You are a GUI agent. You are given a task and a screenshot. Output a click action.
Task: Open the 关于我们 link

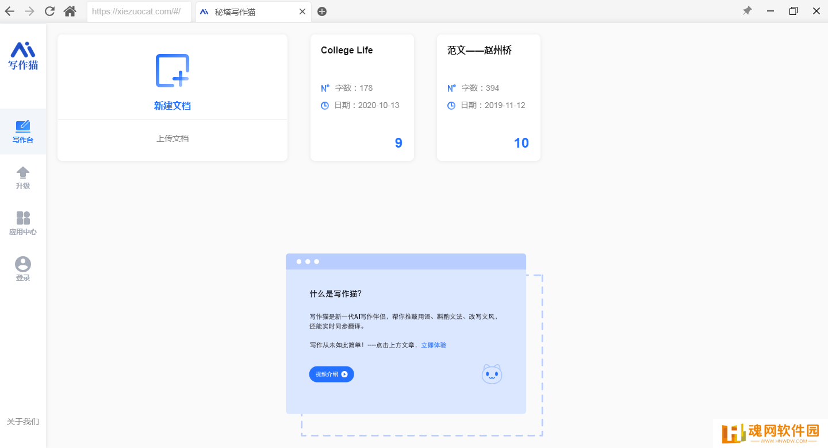(x=23, y=422)
